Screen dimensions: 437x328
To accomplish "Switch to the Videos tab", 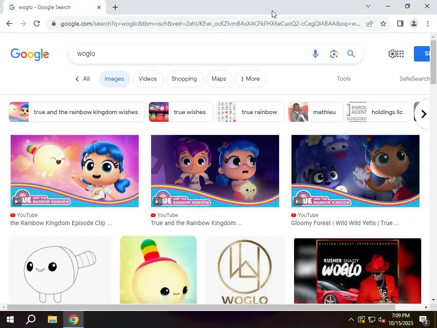I will [x=148, y=79].
